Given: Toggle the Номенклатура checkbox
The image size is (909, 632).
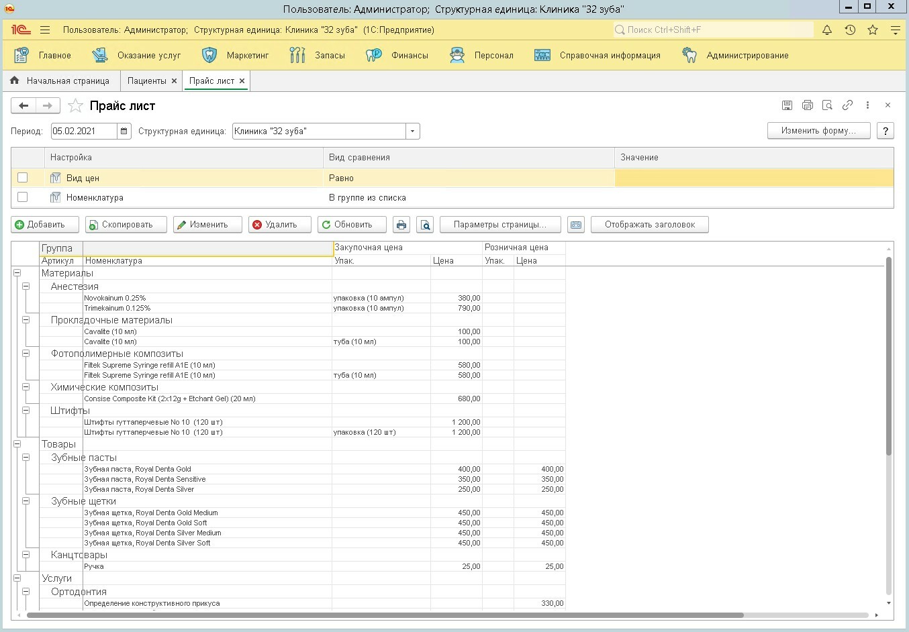Looking at the screenshot, I should (x=23, y=197).
